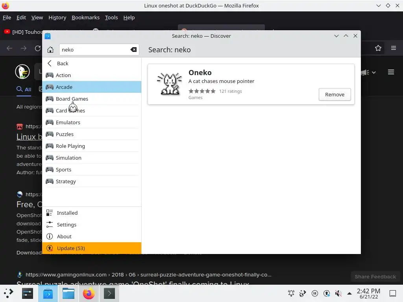Open Firefox Bookmarks menu

(85, 17)
